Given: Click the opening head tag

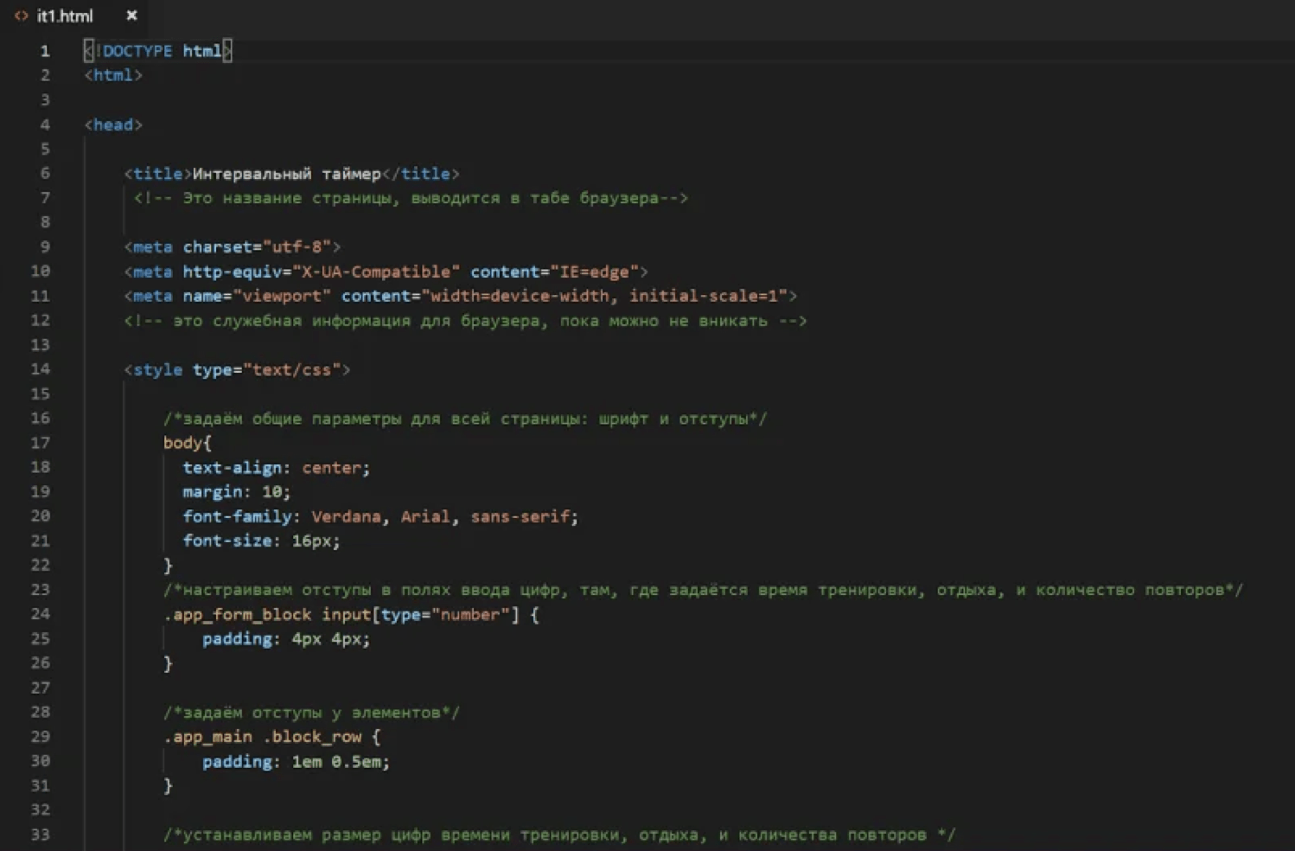Looking at the screenshot, I should [x=113, y=125].
